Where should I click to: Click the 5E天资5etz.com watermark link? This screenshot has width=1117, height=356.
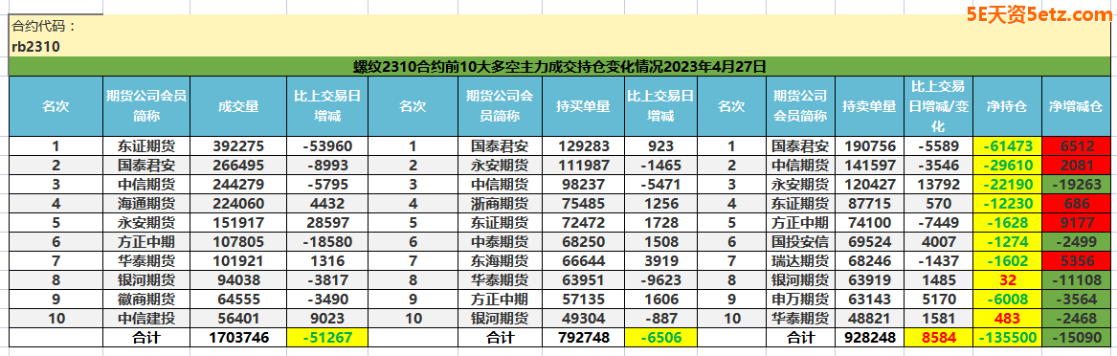click(x=1038, y=14)
